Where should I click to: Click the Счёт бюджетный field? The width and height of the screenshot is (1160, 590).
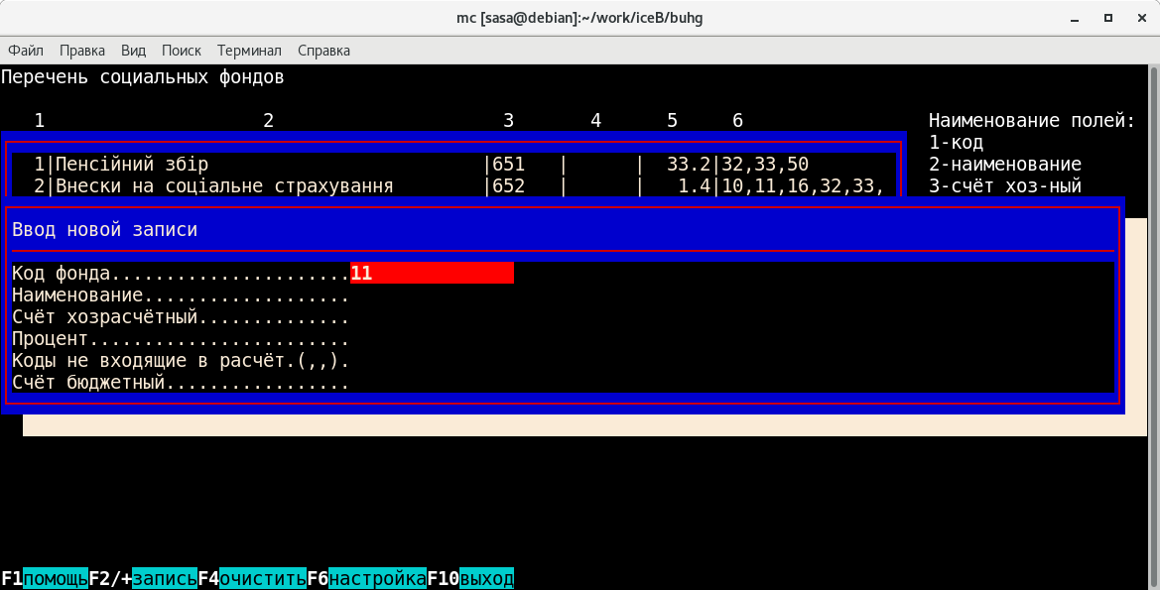[180, 383]
